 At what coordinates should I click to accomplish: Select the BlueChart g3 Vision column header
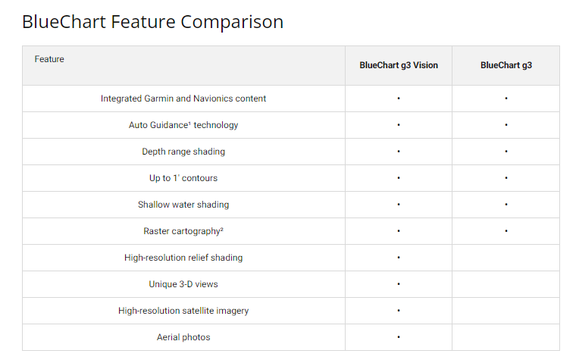pyautogui.click(x=399, y=65)
